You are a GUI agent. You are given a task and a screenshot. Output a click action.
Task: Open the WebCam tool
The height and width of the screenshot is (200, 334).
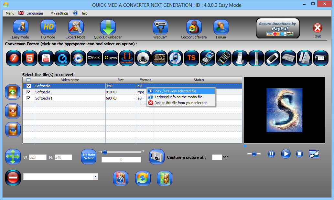pos(160,27)
